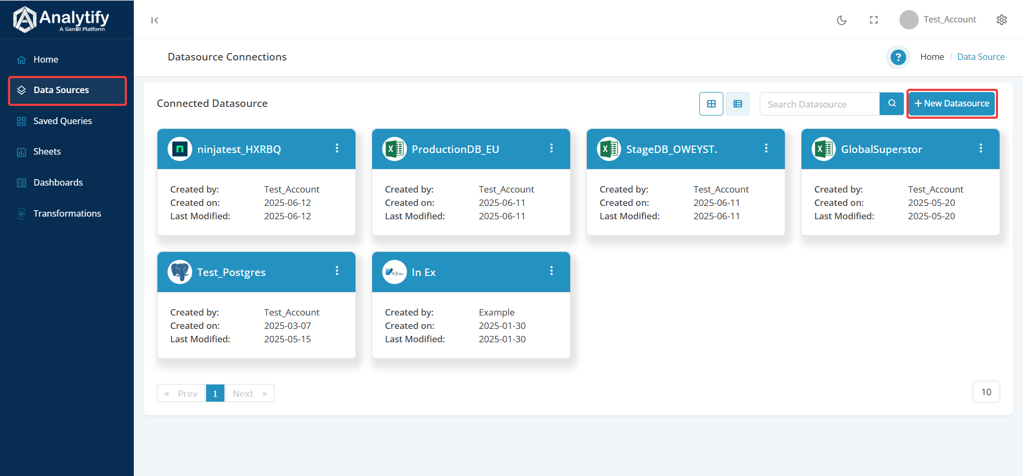The image size is (1028, 476).
Task: Switch to list view
Action: tap(738, 104)
